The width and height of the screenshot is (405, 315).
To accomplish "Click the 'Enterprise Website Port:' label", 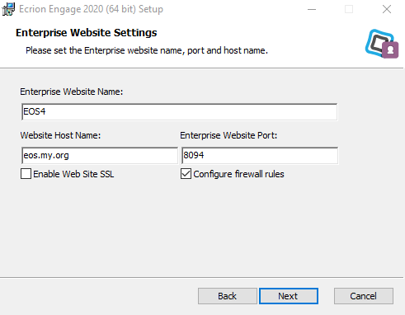I will coord(228,135).
